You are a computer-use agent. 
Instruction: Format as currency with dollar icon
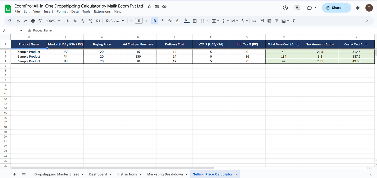[x=68, y=21]
